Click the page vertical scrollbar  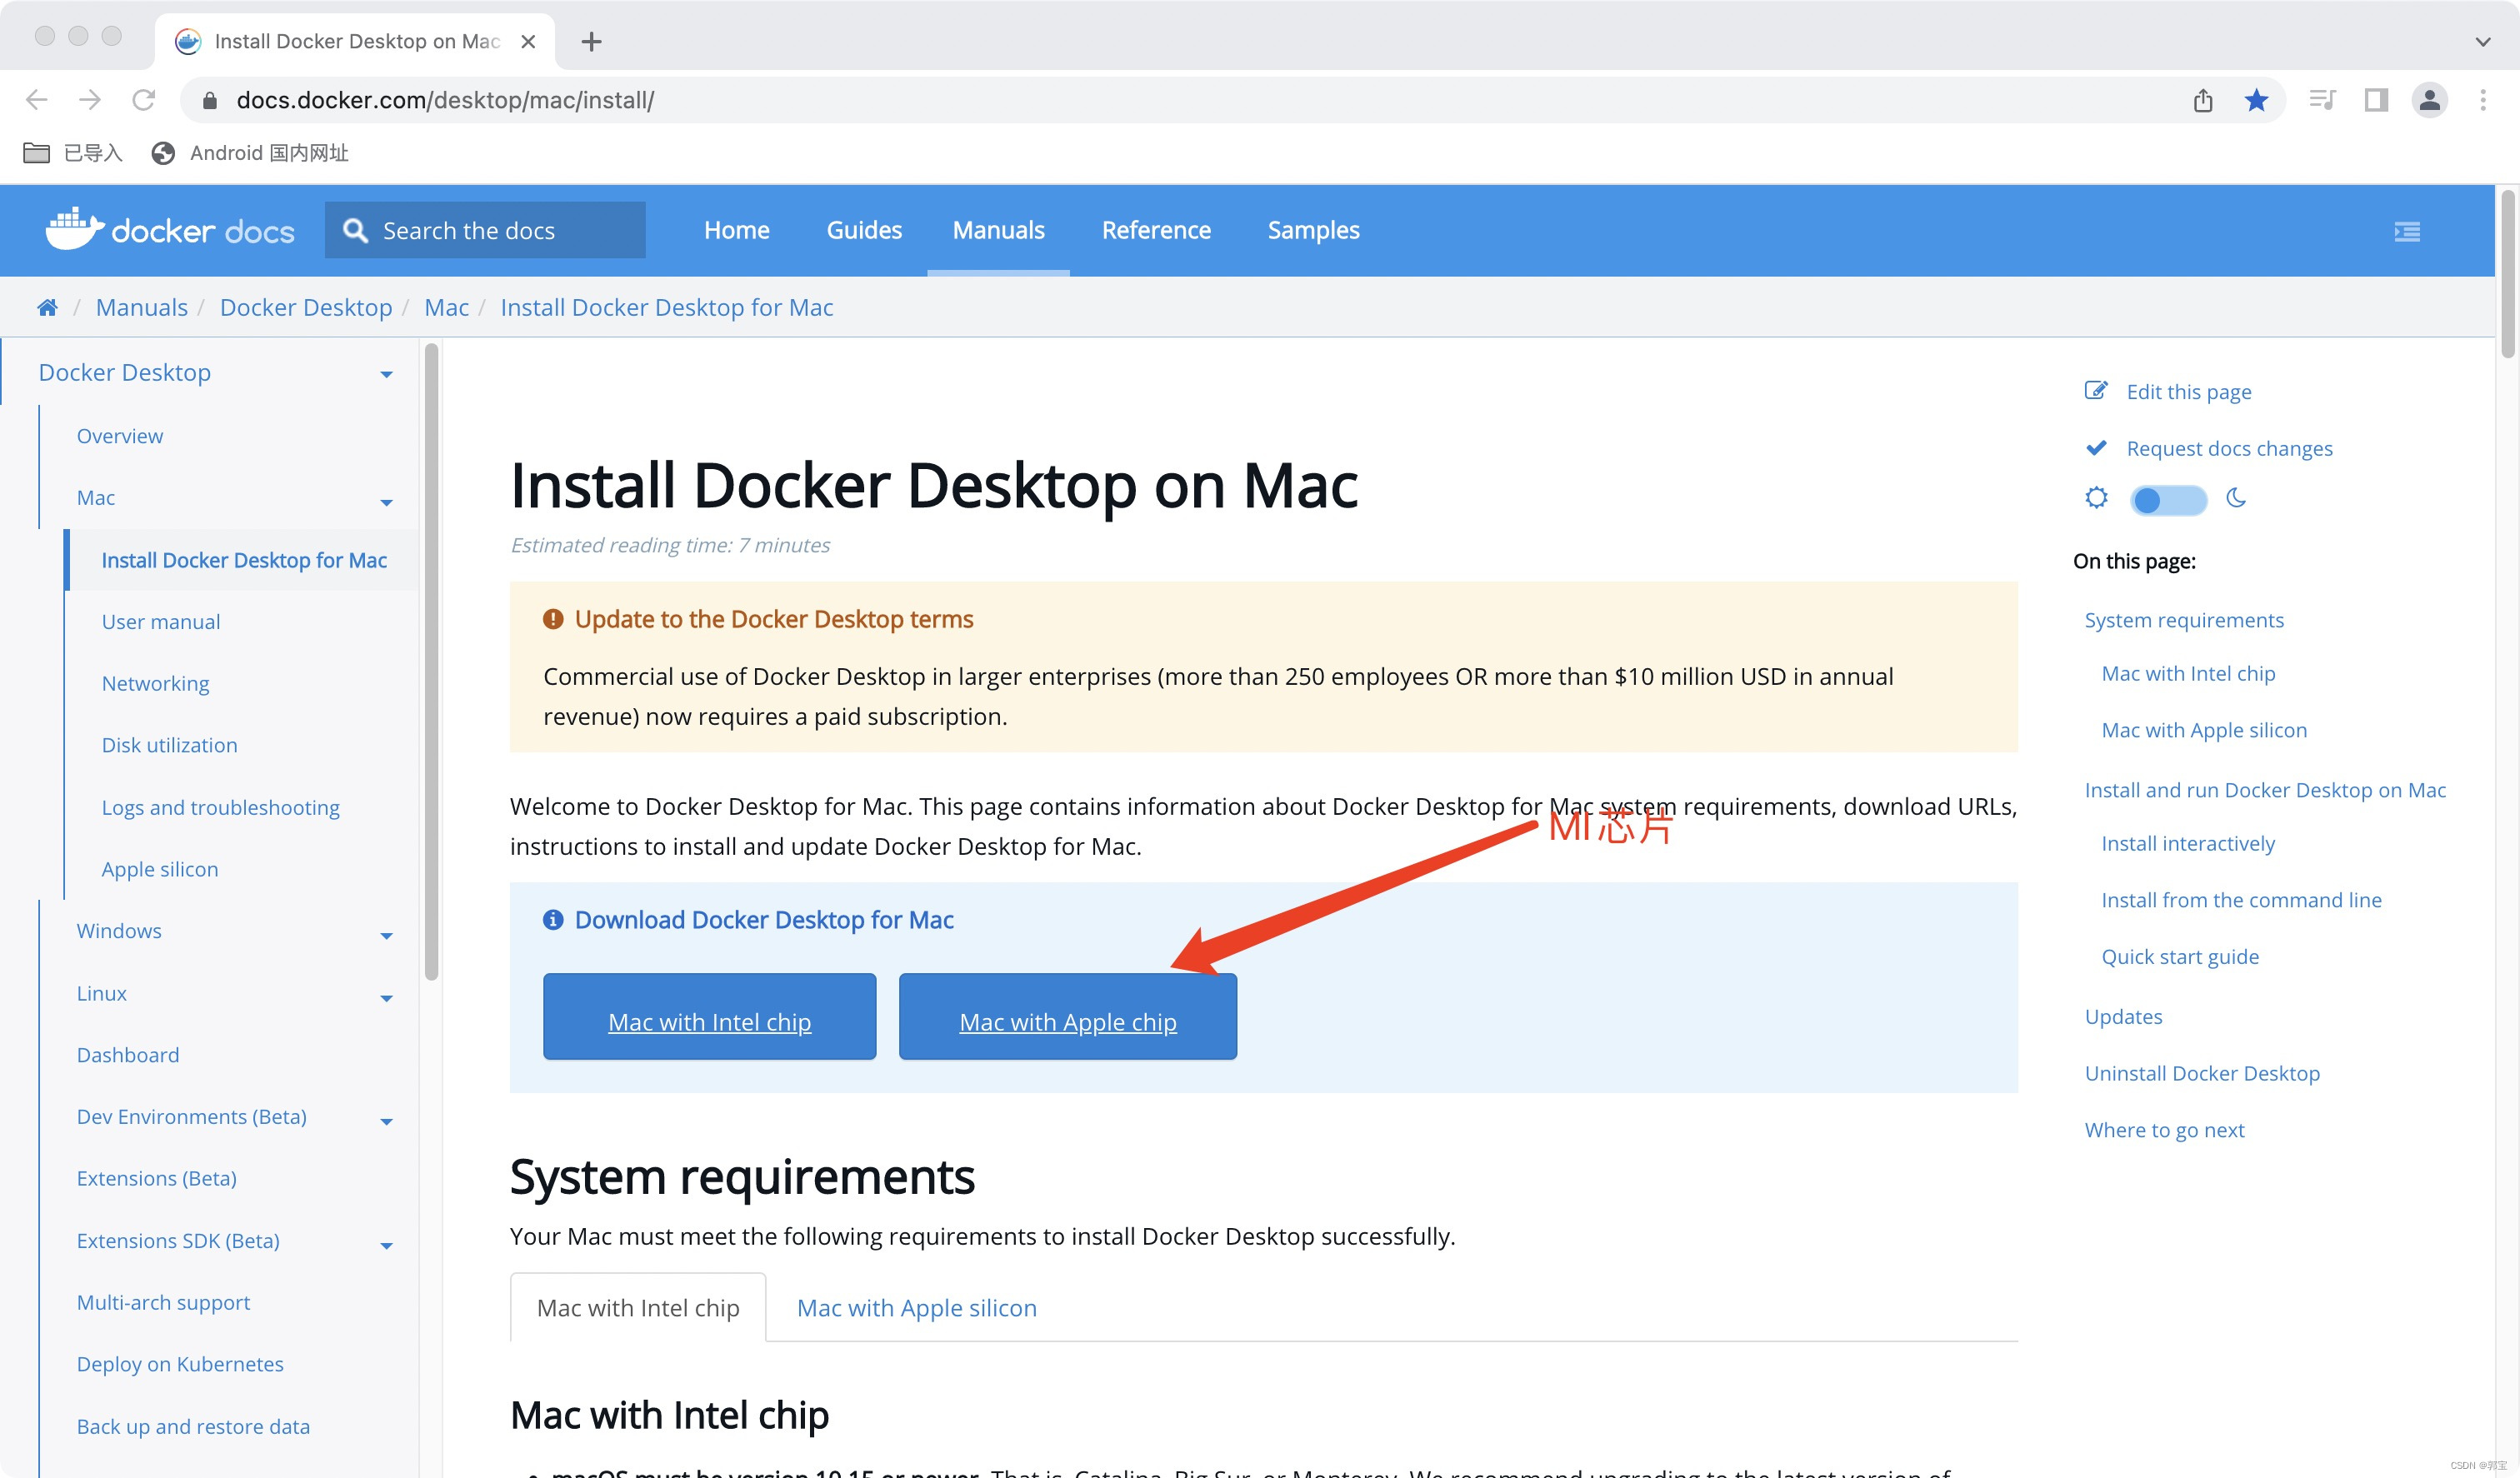(2508, 274)
